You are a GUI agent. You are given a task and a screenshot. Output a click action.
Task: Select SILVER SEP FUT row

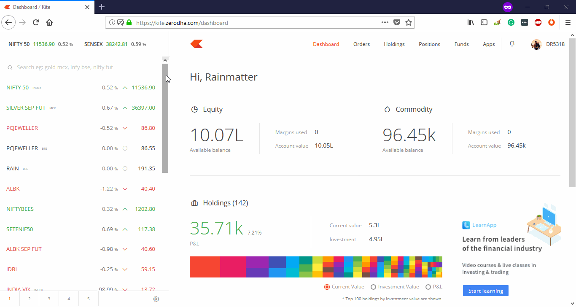81,108
